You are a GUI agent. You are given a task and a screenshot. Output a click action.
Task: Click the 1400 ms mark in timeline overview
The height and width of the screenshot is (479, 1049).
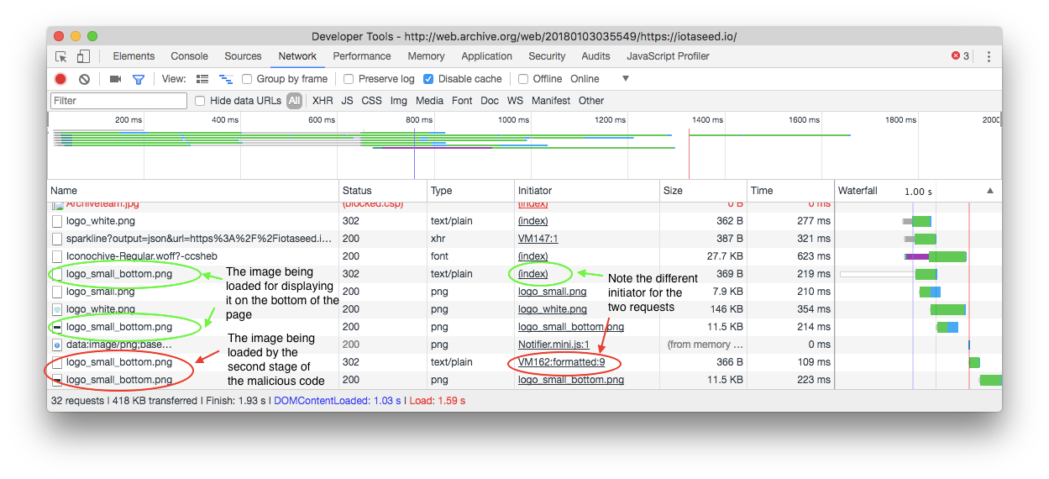coord(707,120)
